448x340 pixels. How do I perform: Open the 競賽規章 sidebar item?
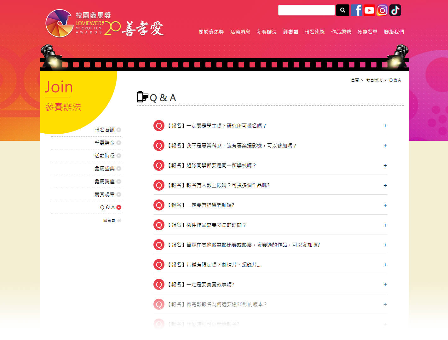[x=105, y=194]
